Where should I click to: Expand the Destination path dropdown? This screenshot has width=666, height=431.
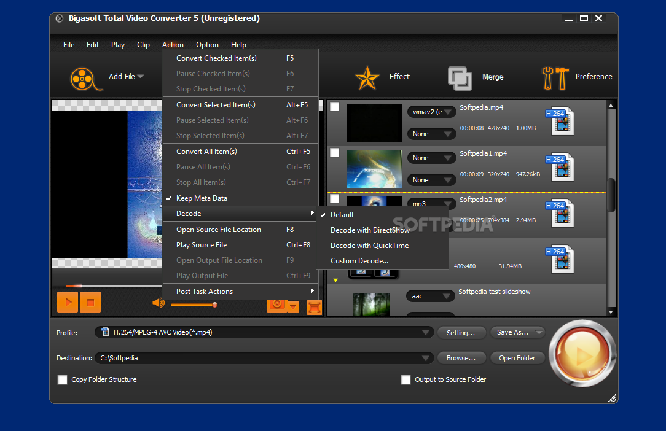click(x=426, y=359)
